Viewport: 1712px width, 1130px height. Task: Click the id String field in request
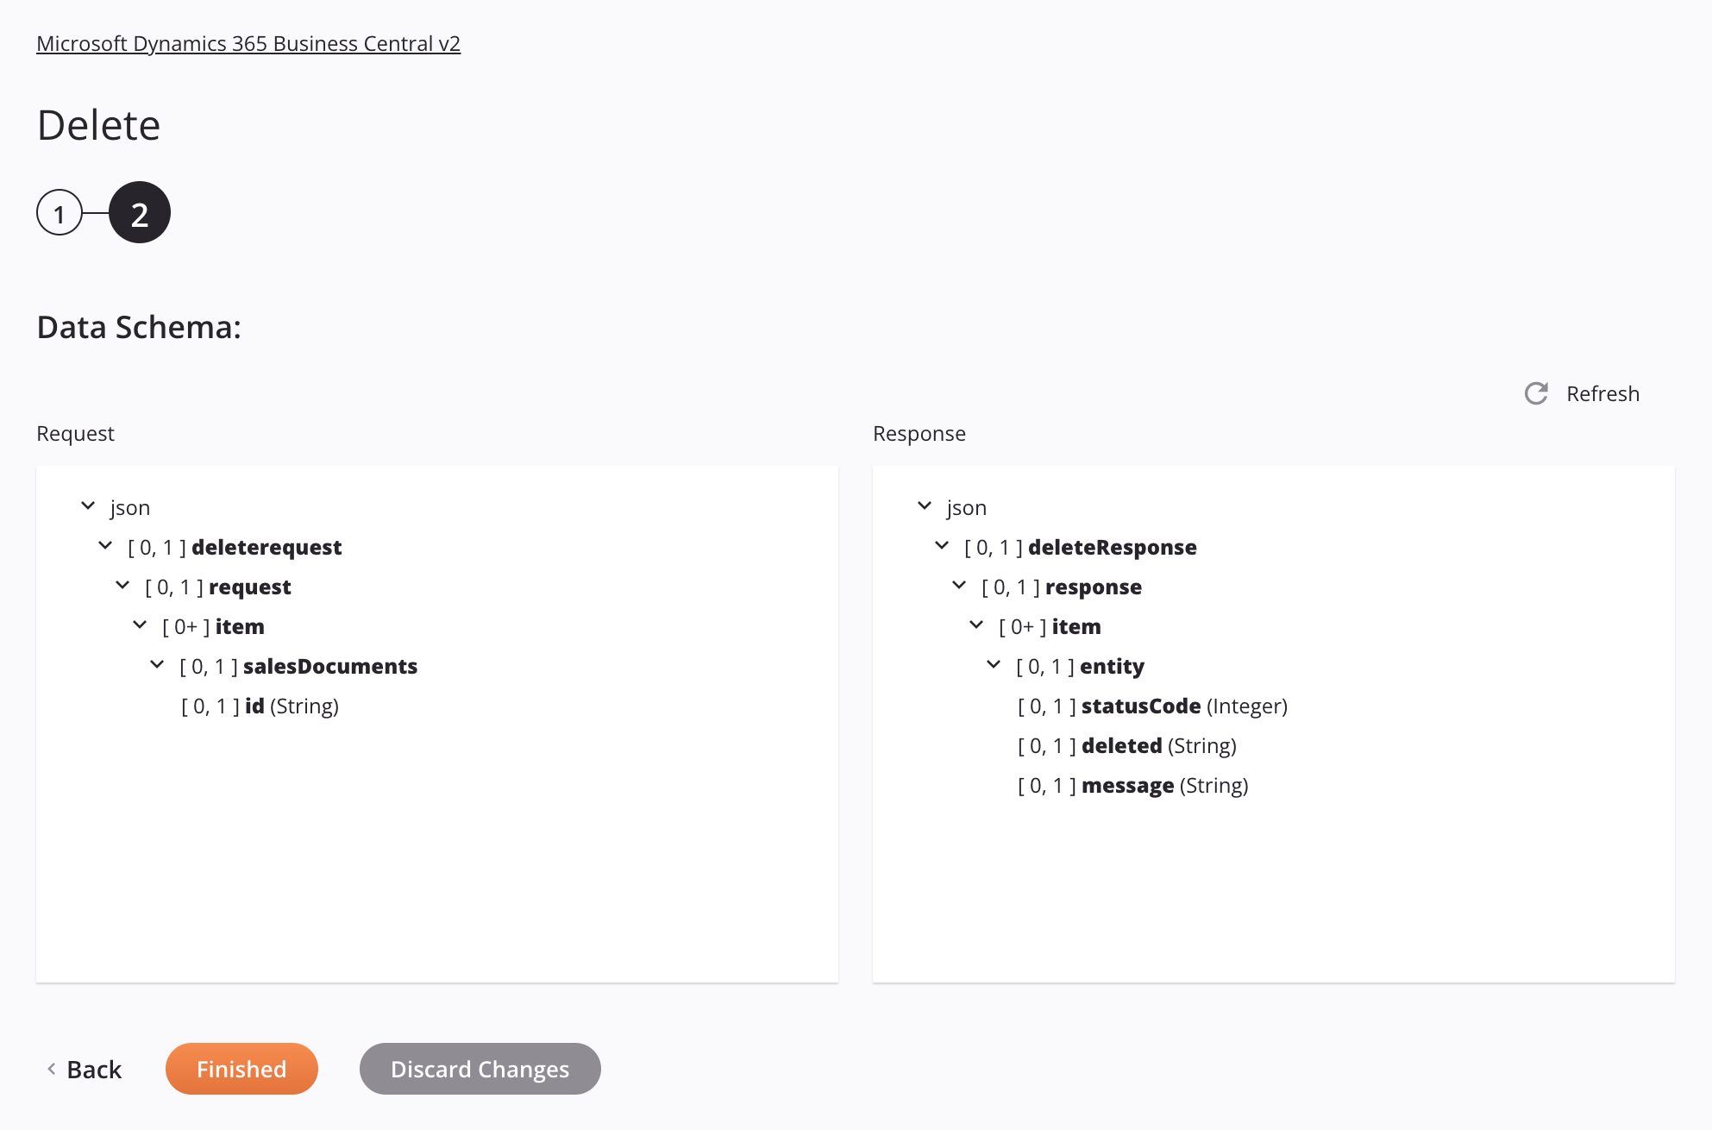tap(256, 705)
